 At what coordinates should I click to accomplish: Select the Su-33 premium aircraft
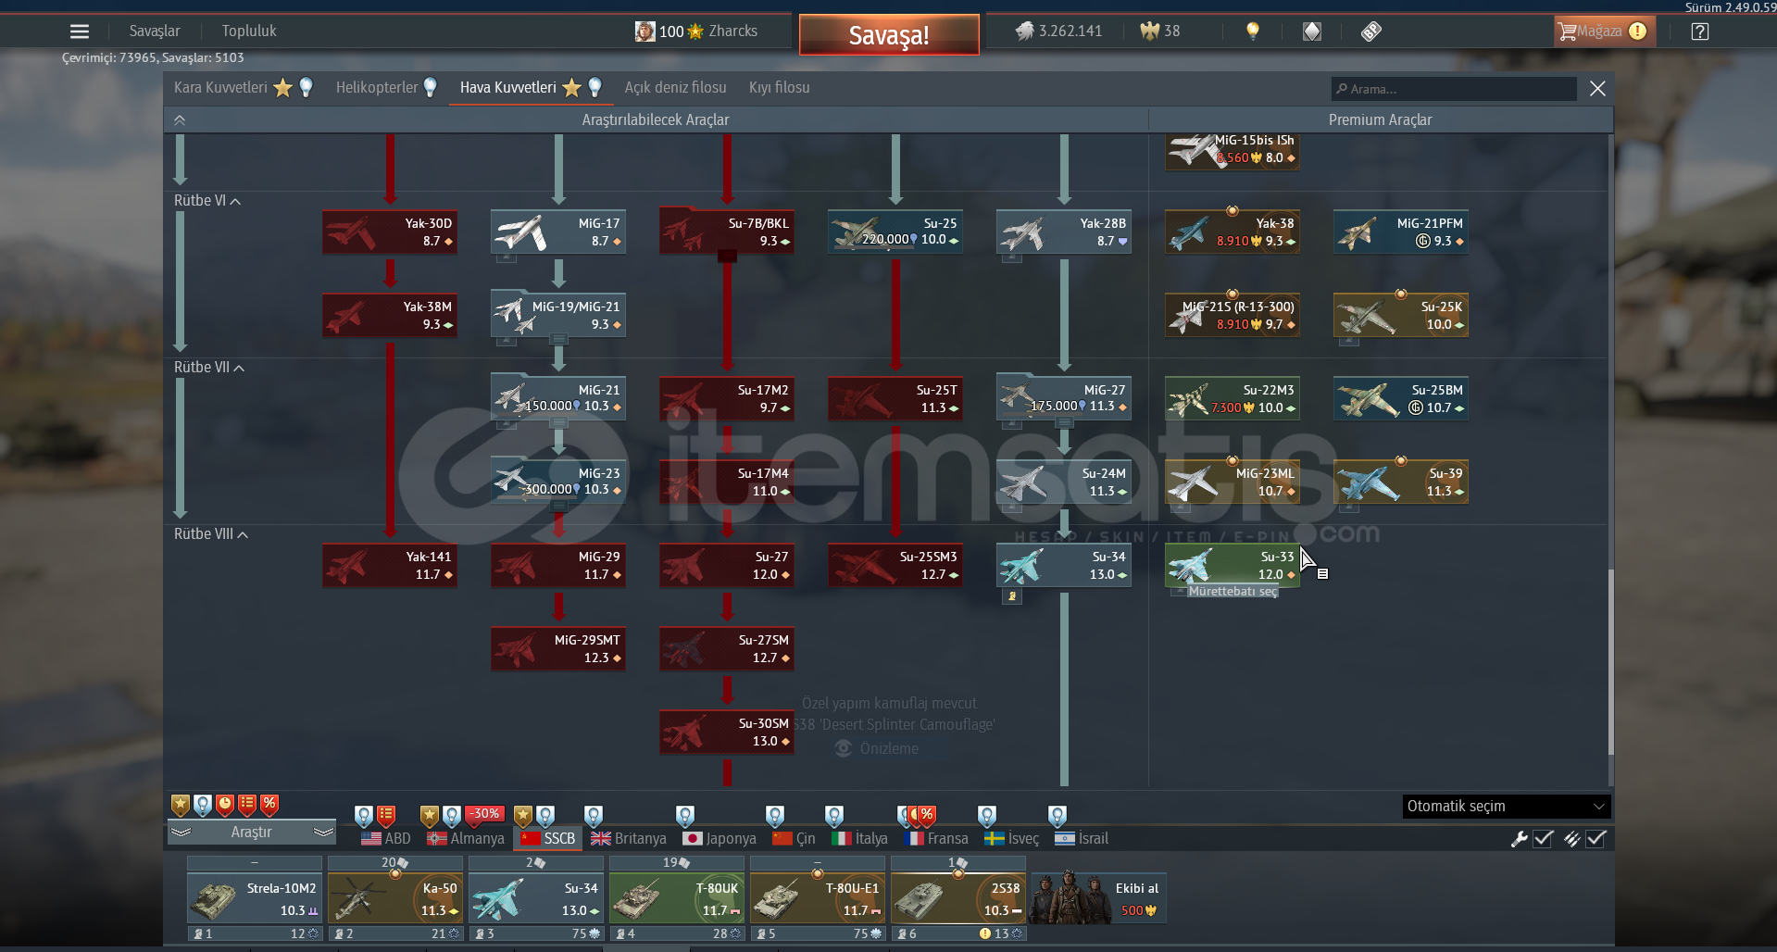pyautogui.click(x=1233, y=566)
